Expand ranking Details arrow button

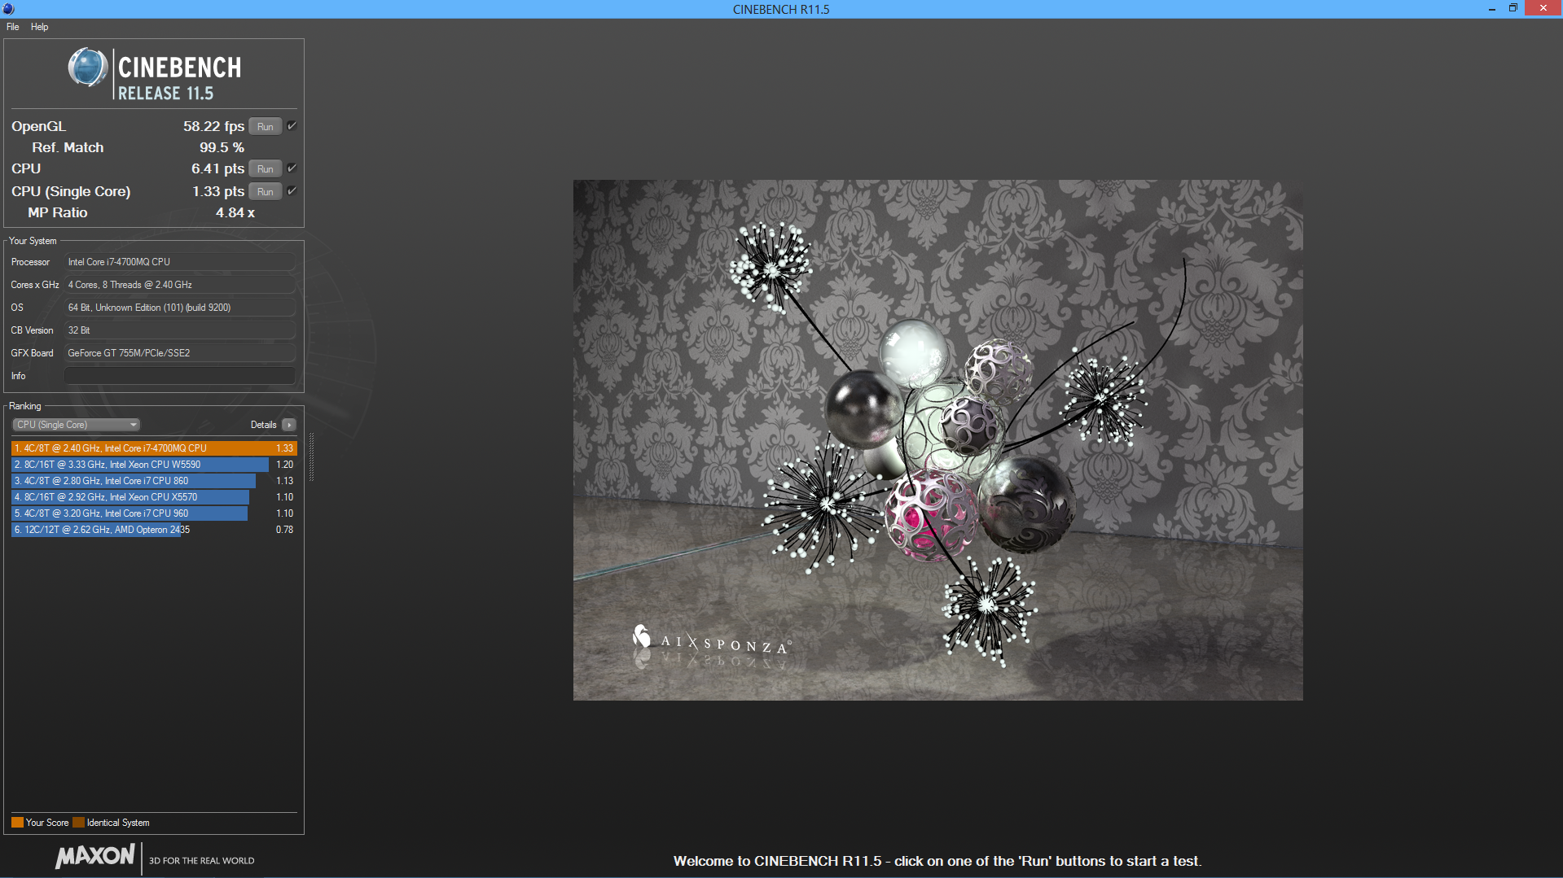(x=289, y=425)
